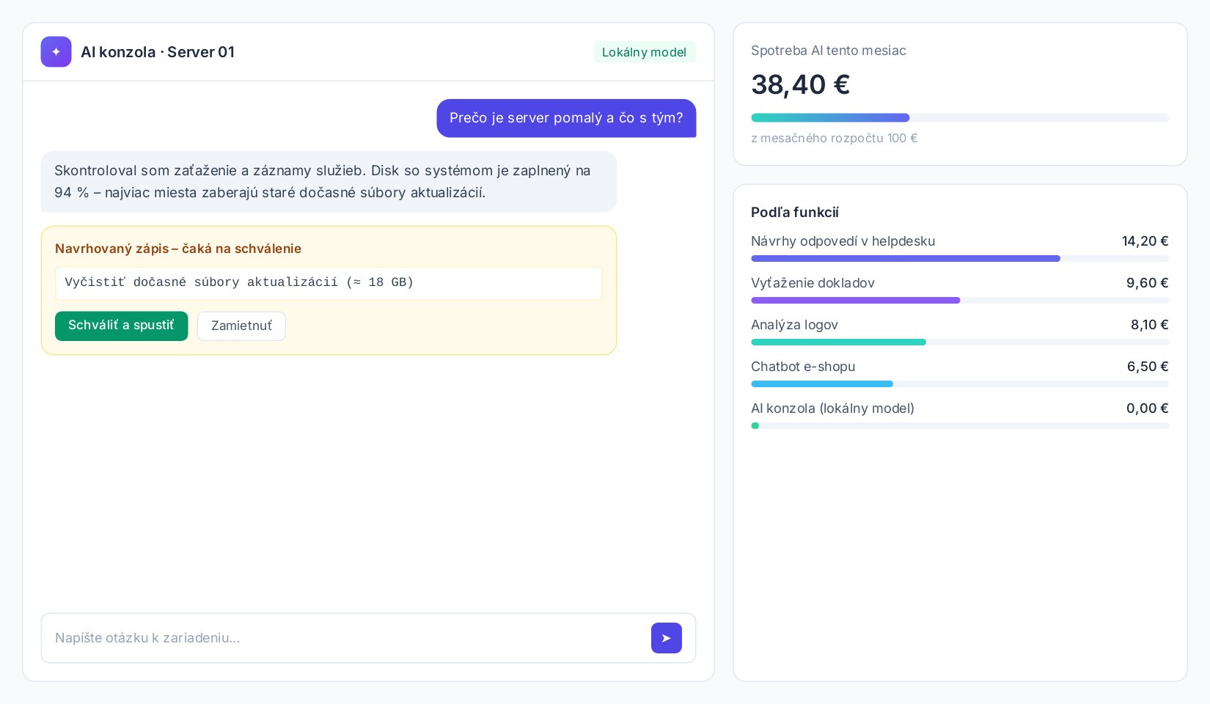Click the "Navrhovaný zápis – čaká na schválenie" heading
Image resolution: width=1210 pixels, height=704 pixels.
[x=178, y=249]
